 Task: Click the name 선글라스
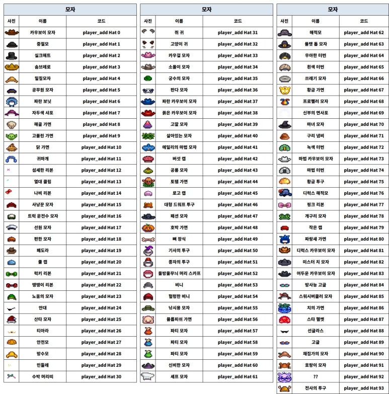316,331
